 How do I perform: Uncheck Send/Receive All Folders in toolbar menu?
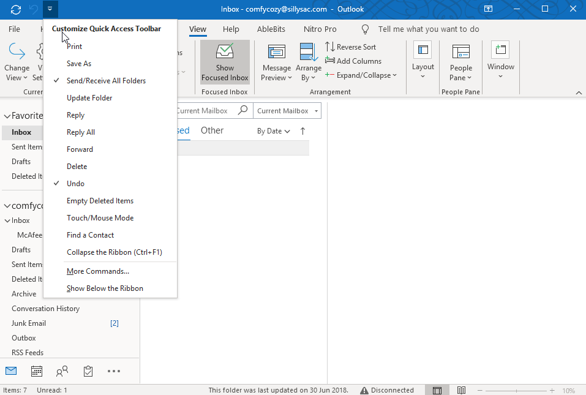[106, 81]
